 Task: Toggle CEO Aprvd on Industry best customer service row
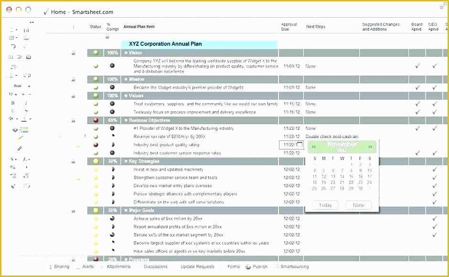pos(434,153)
